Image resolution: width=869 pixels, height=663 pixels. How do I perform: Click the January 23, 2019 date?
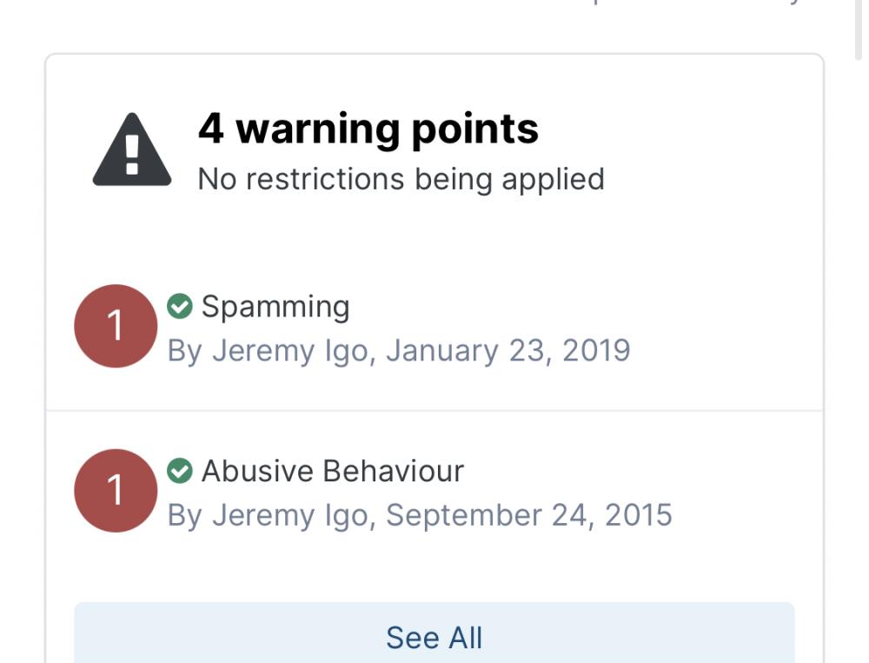click(507, 350)
